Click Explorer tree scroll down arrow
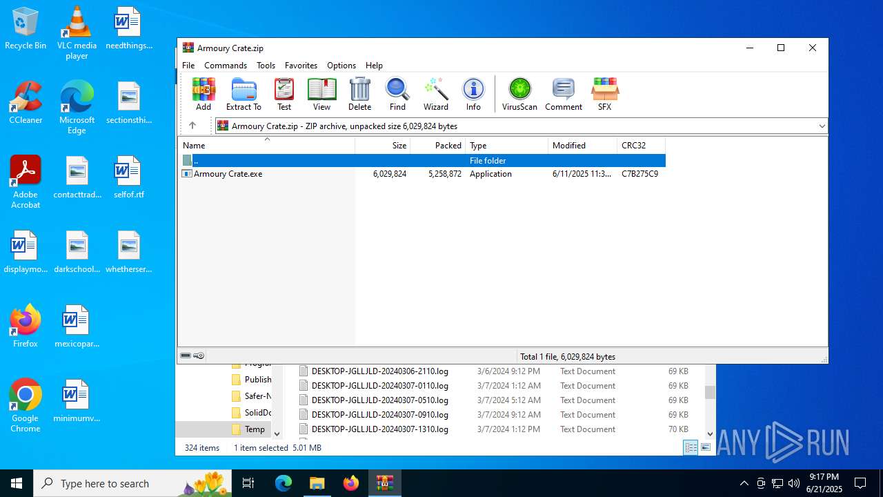883x497 pixels. click(277, 434)
